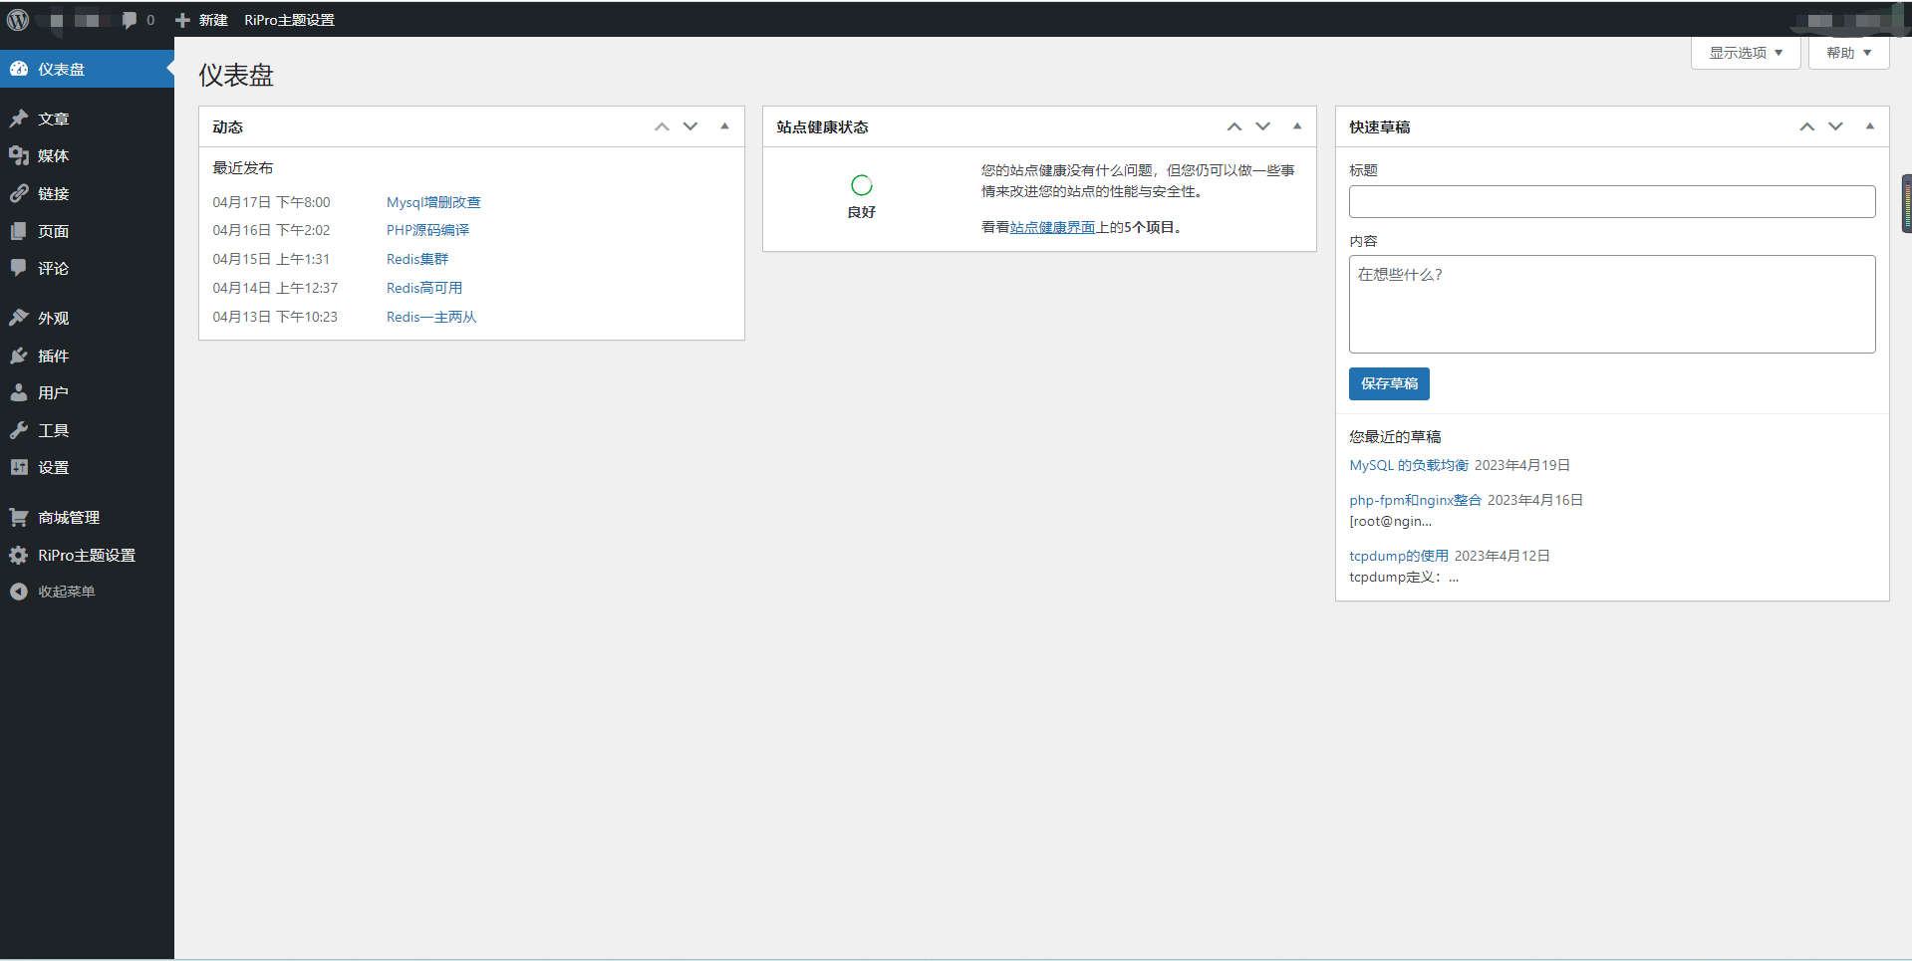The image size is (1912, 961).
Task: Move 站点健康状态 panel up
Action: pos(1234,126)
